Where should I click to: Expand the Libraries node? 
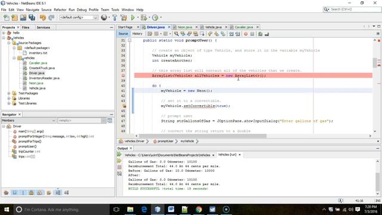pos(9,99)
